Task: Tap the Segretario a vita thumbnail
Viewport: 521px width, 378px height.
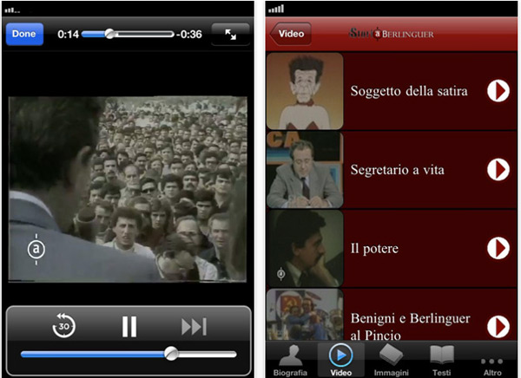Action: pos(304,170)
